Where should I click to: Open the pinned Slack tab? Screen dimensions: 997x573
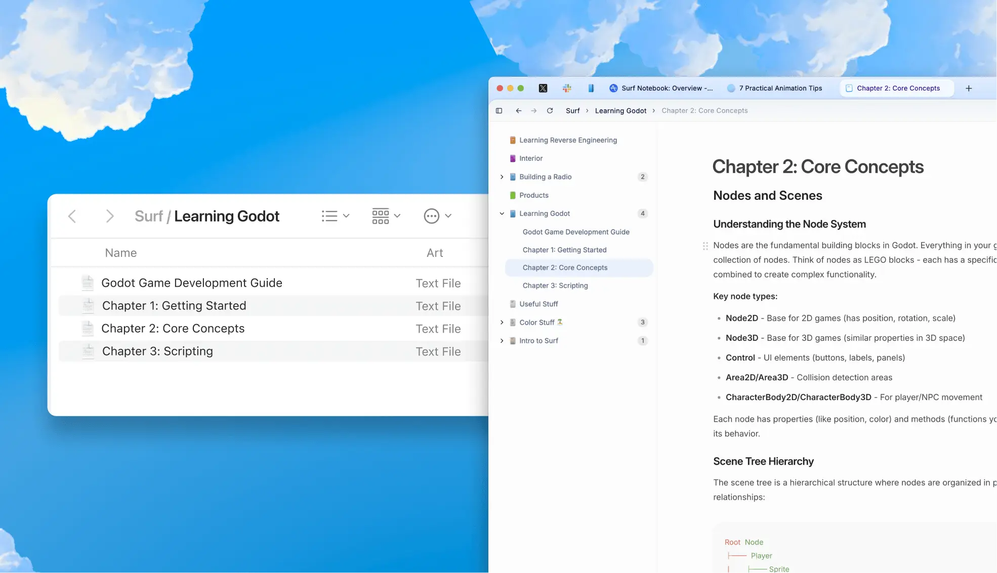(567, 88)
